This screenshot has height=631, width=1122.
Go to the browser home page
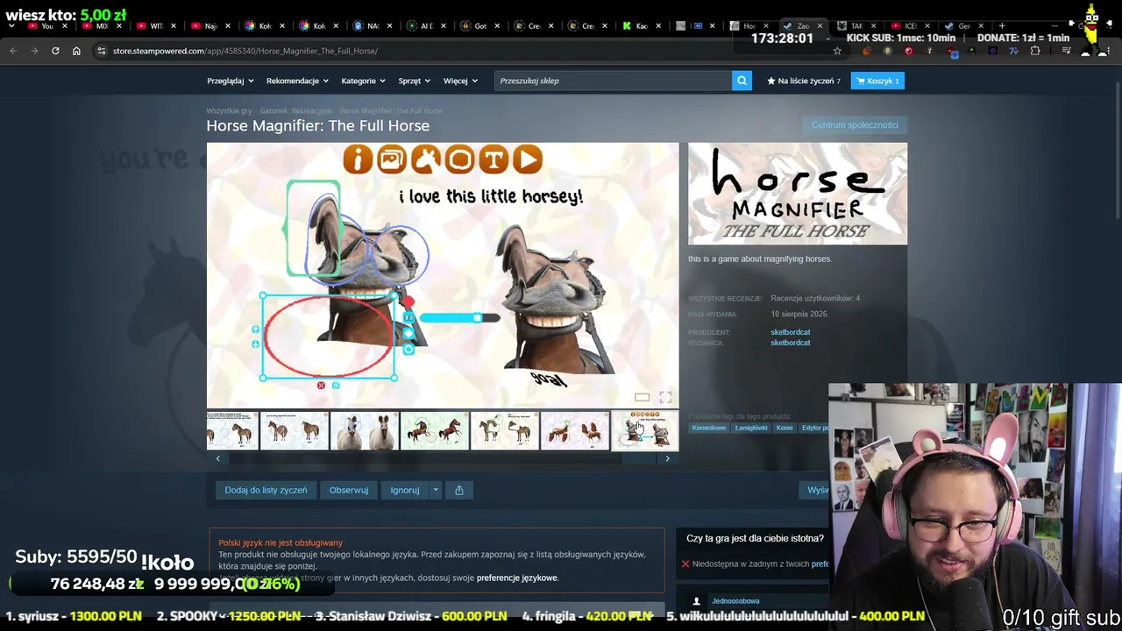(76, 51)
